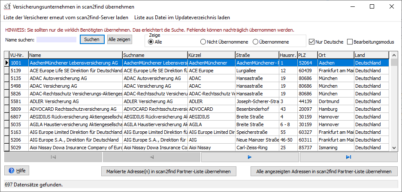
Task: Go to next record navigation arrow
Action: [250, 157]
